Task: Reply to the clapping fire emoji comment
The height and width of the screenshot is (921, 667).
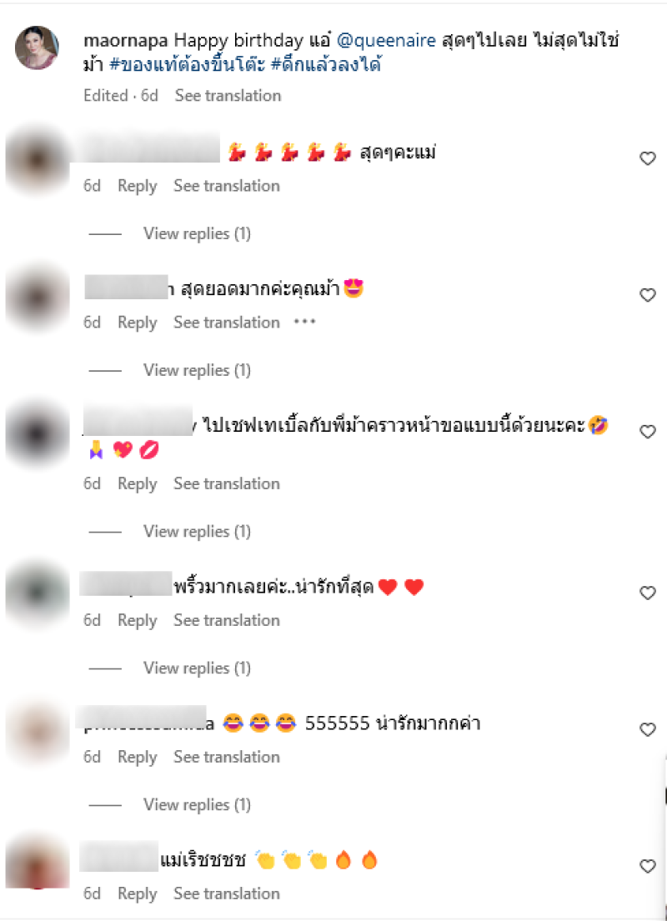Action: tap(138, 893)
